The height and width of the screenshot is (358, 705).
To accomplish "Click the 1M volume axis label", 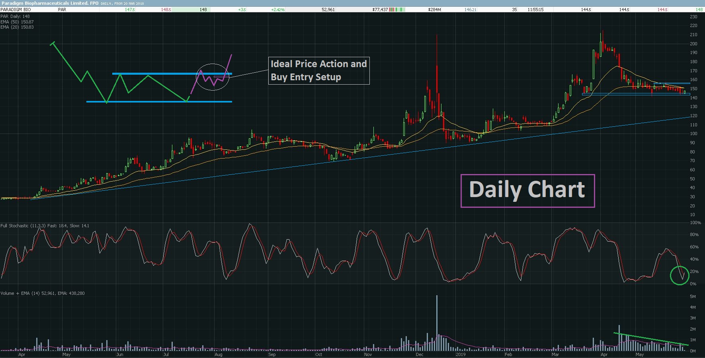I will coord(693,340).
